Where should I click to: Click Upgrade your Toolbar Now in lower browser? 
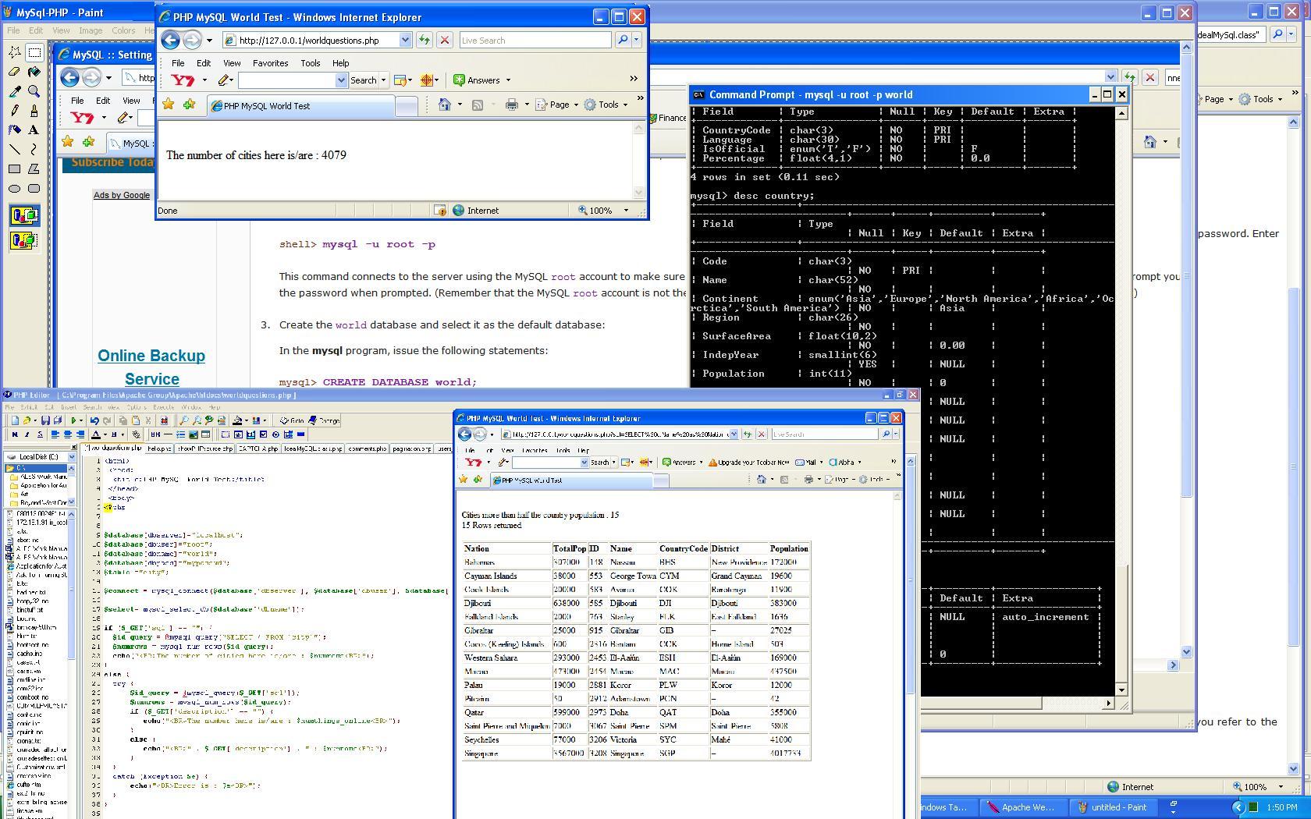point(749,462)
